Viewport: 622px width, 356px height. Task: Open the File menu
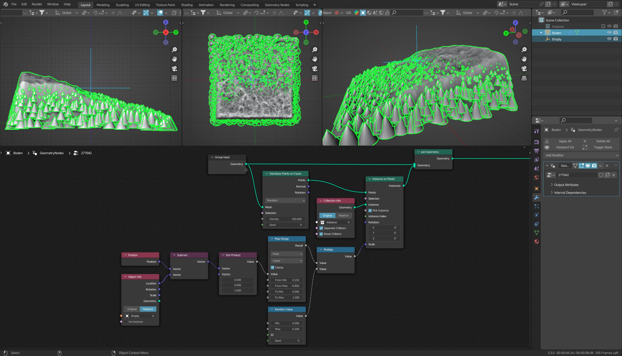click(14, 4)
